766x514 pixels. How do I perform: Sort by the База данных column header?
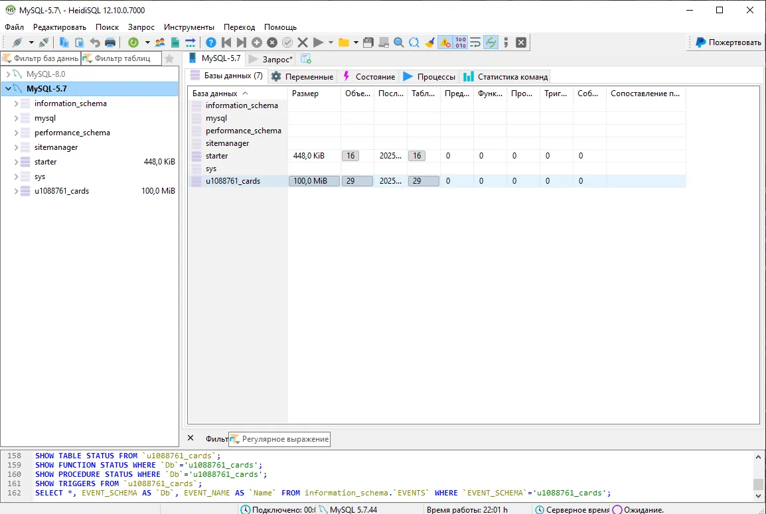238,94
